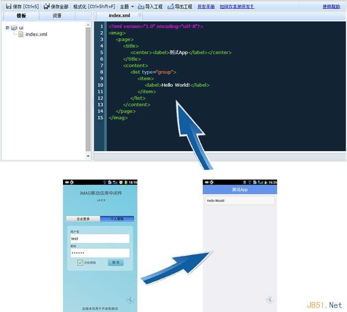The width and height of the screenshot is (347, 312).
Task: Click Hello World! label code on line 10
Action: point(177,85)
